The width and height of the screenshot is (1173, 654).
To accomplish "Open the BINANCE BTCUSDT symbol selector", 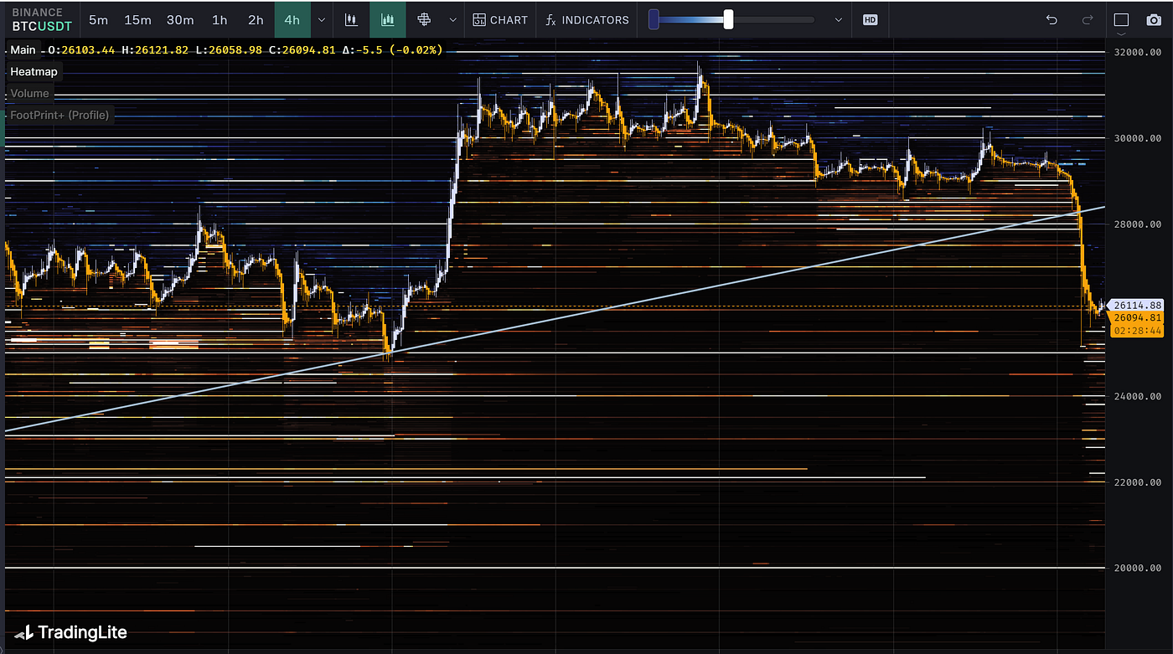I will 42,19.
